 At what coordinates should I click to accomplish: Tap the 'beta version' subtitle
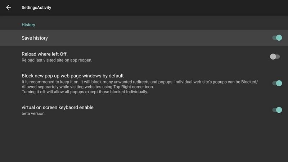pos(33,113)
